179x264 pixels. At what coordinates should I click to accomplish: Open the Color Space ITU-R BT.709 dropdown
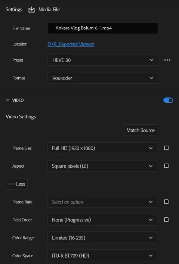[x=102, y=255]
